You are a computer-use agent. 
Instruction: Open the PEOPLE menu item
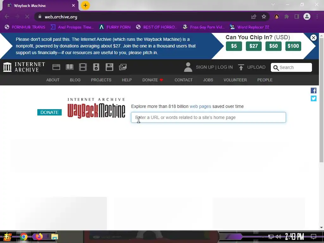click(265, 80)
